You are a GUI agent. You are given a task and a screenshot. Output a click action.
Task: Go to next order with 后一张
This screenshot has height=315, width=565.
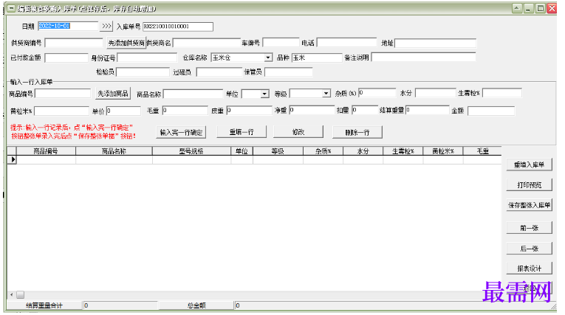tap(530, 249)
